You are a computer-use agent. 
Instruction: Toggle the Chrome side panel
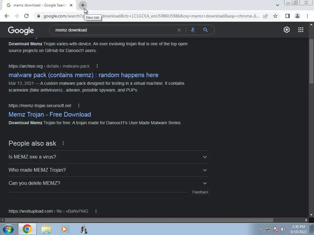point(288,16)
